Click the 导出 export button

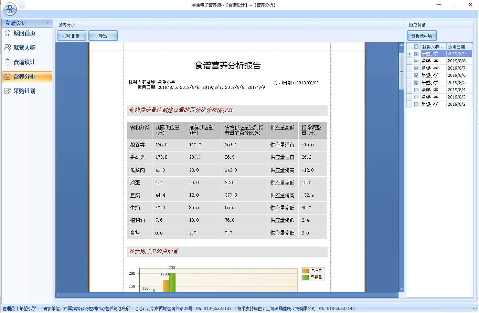click(103, 35)
